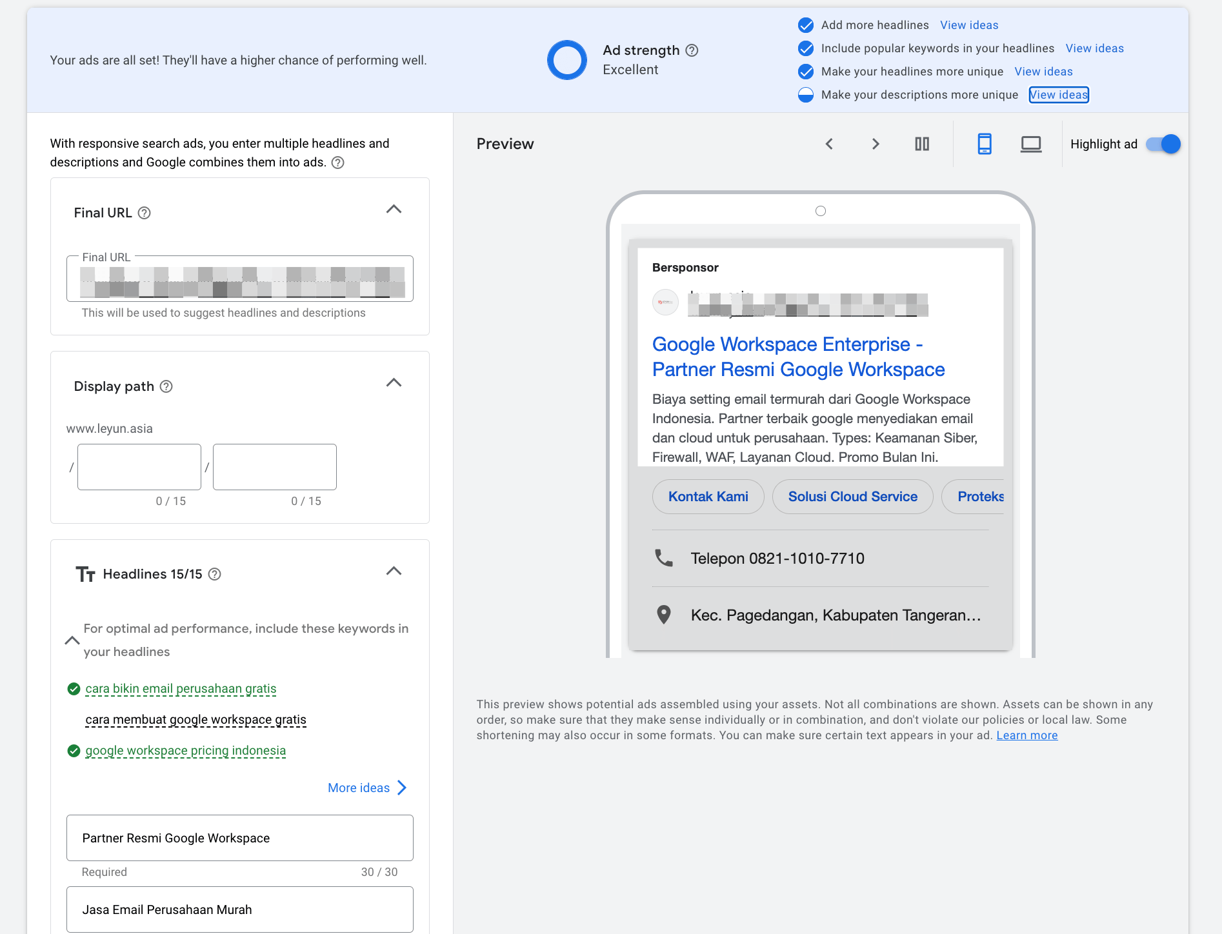Click the 'Include popular keywords' checkmark
The height and width of the screenshot is (934, 1222).
tap(806, 48)
